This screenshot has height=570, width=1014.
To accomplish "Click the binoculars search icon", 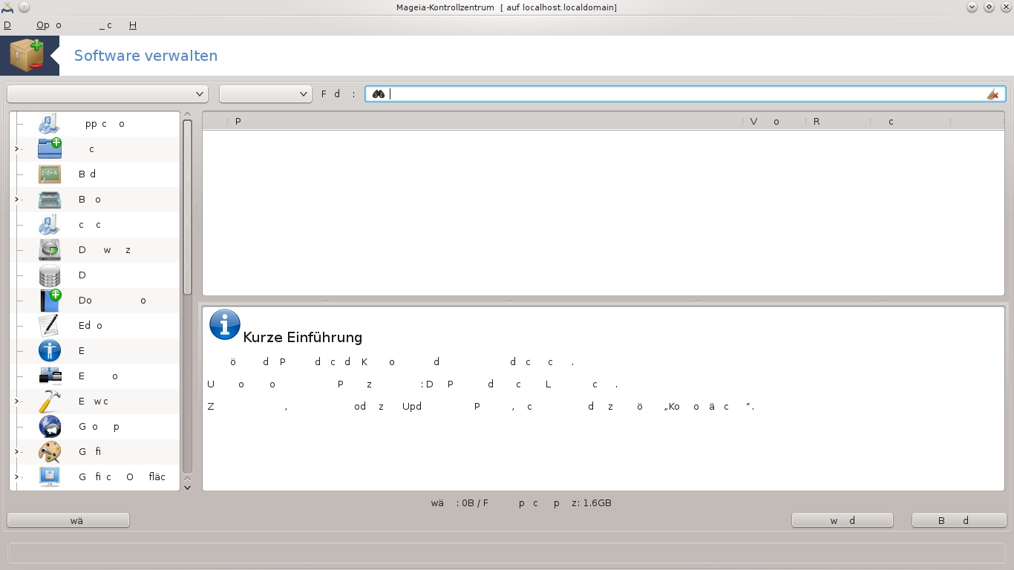I will pos(379,94).
